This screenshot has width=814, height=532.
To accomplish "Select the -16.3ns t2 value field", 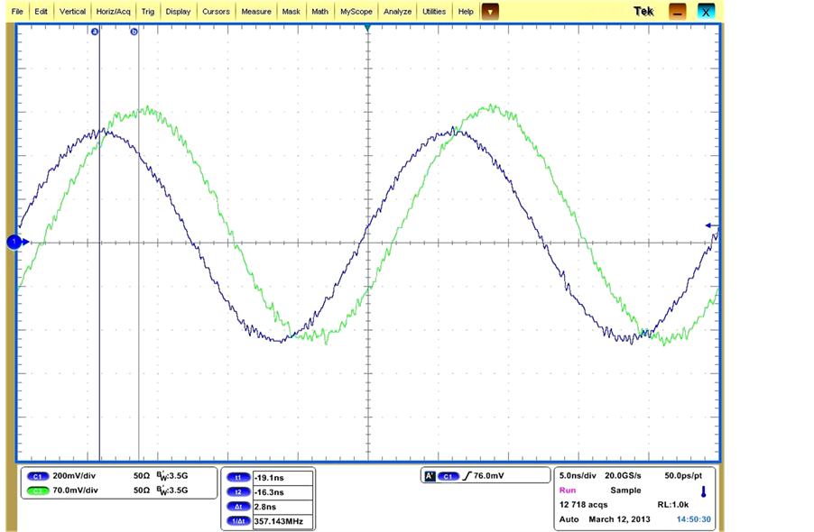I will [x=283, y=492].
